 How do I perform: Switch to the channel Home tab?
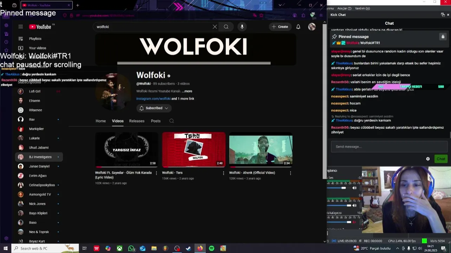pos(101,121)
